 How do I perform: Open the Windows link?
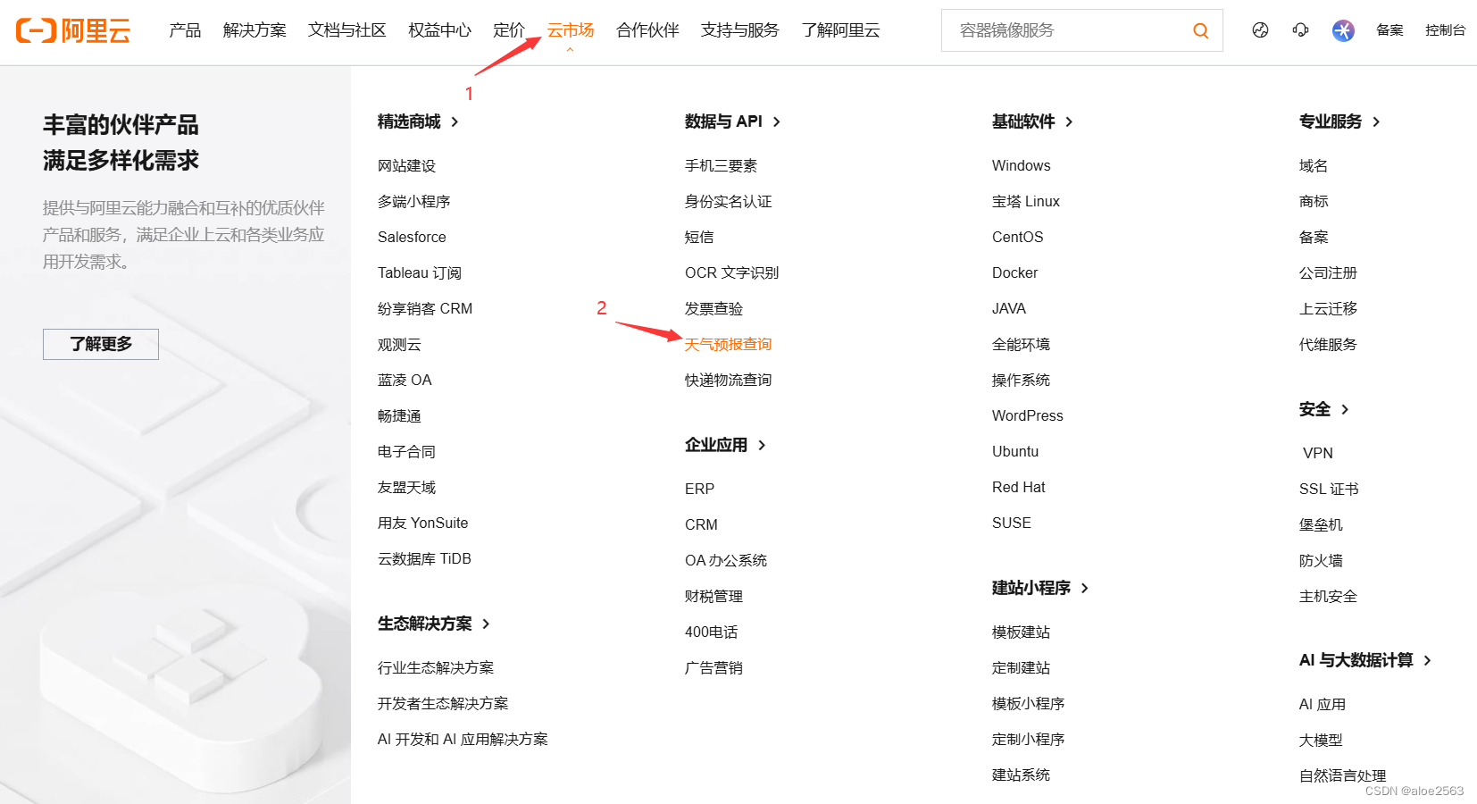pyautogui.click(x=1021, y=165)
